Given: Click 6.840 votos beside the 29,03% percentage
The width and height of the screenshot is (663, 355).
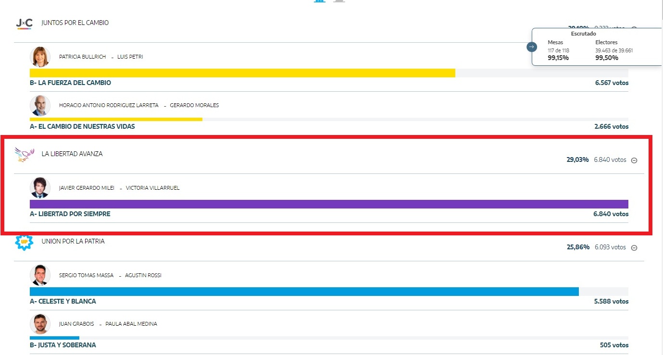Looking at the screenshot, I should tap(610, 159).
